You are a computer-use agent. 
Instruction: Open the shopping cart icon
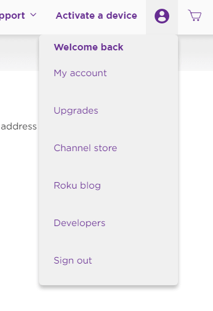pyautogui.click(x=195, y=15)
